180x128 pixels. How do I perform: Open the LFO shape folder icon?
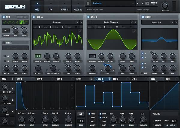coord(81,114)
